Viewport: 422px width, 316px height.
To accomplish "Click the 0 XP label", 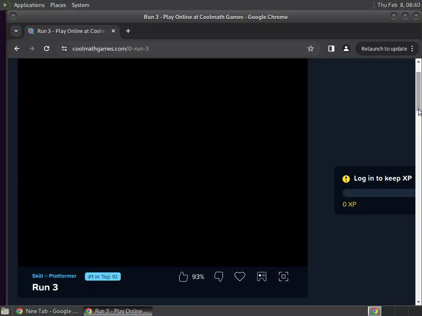I will 349,204.
